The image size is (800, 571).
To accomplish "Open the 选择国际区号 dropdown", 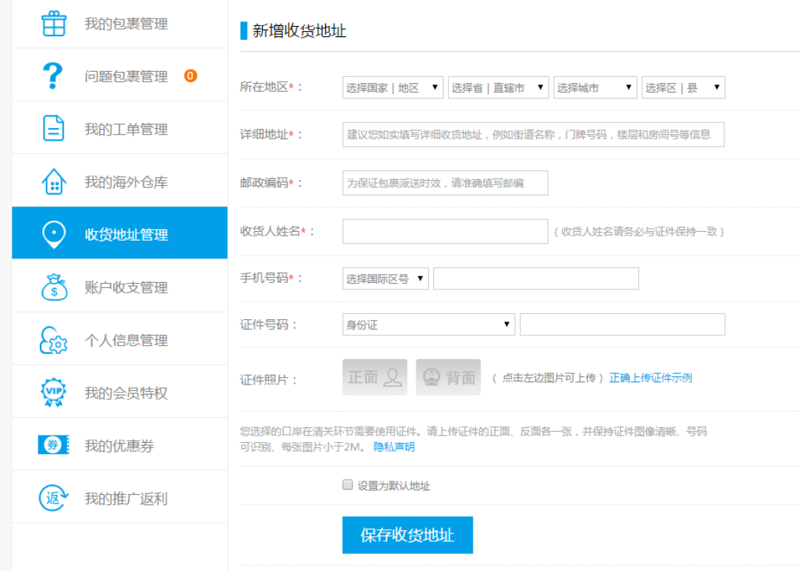I will (x=385, y=278).
